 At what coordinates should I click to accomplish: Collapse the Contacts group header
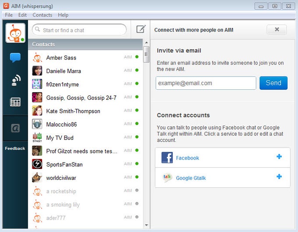(x=85, y=44)
